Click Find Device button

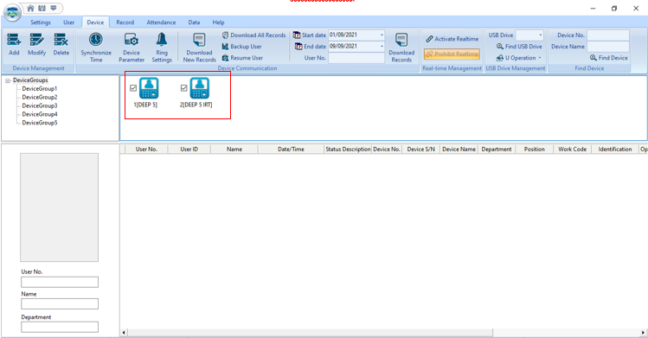tap(609, 58)
